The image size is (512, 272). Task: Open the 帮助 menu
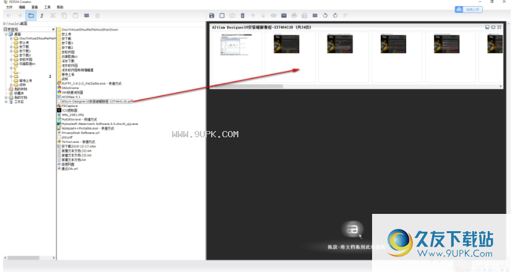click(60, 7)
